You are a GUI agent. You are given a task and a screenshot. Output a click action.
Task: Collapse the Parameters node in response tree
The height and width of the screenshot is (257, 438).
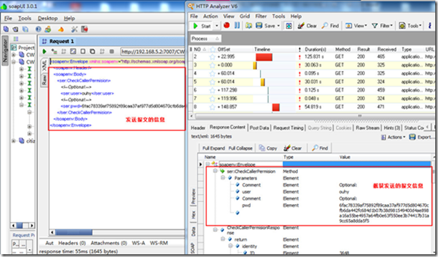point(223,178)
